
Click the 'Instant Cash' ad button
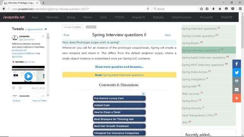click(119, 105)
